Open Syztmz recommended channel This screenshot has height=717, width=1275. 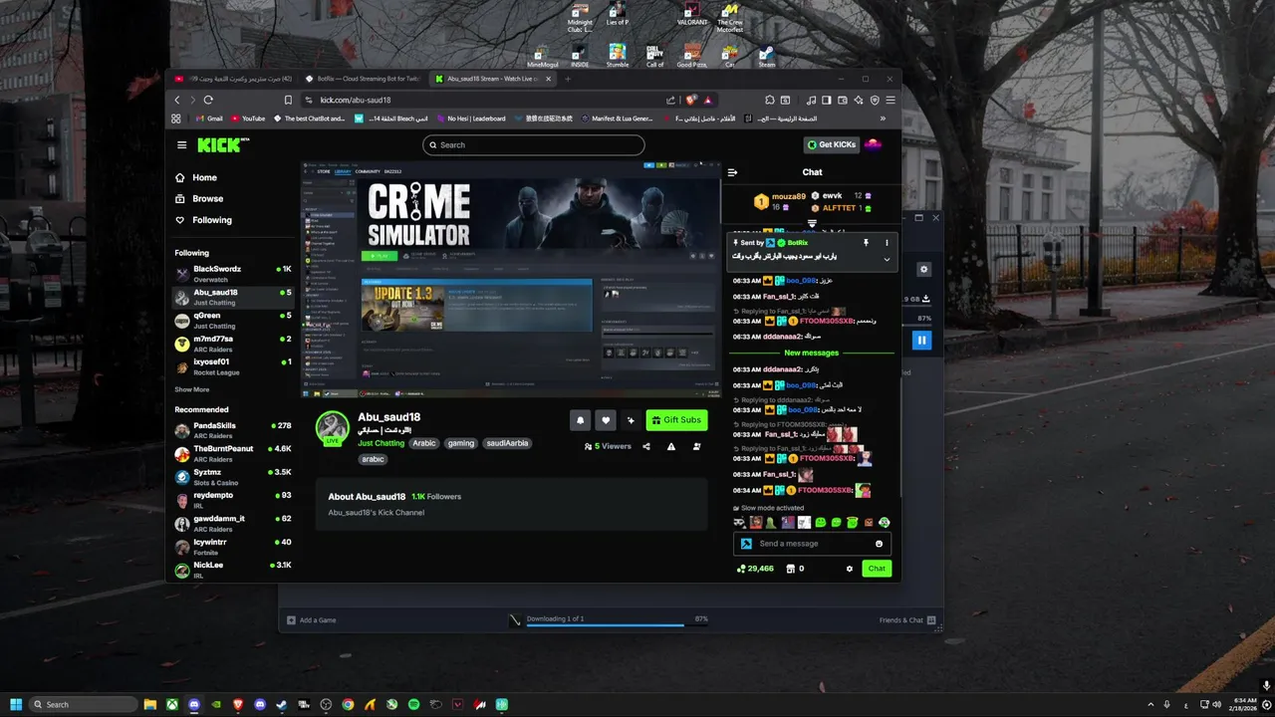tap(233, 477)
